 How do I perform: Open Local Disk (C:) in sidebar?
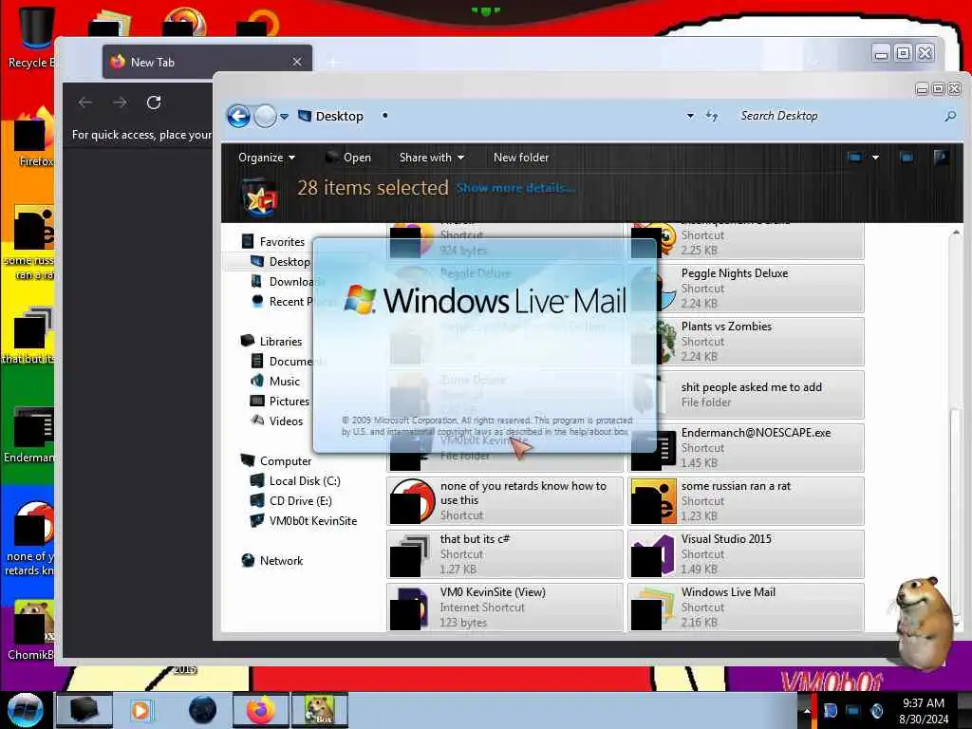pyautogui.click(x=295, y=481)
